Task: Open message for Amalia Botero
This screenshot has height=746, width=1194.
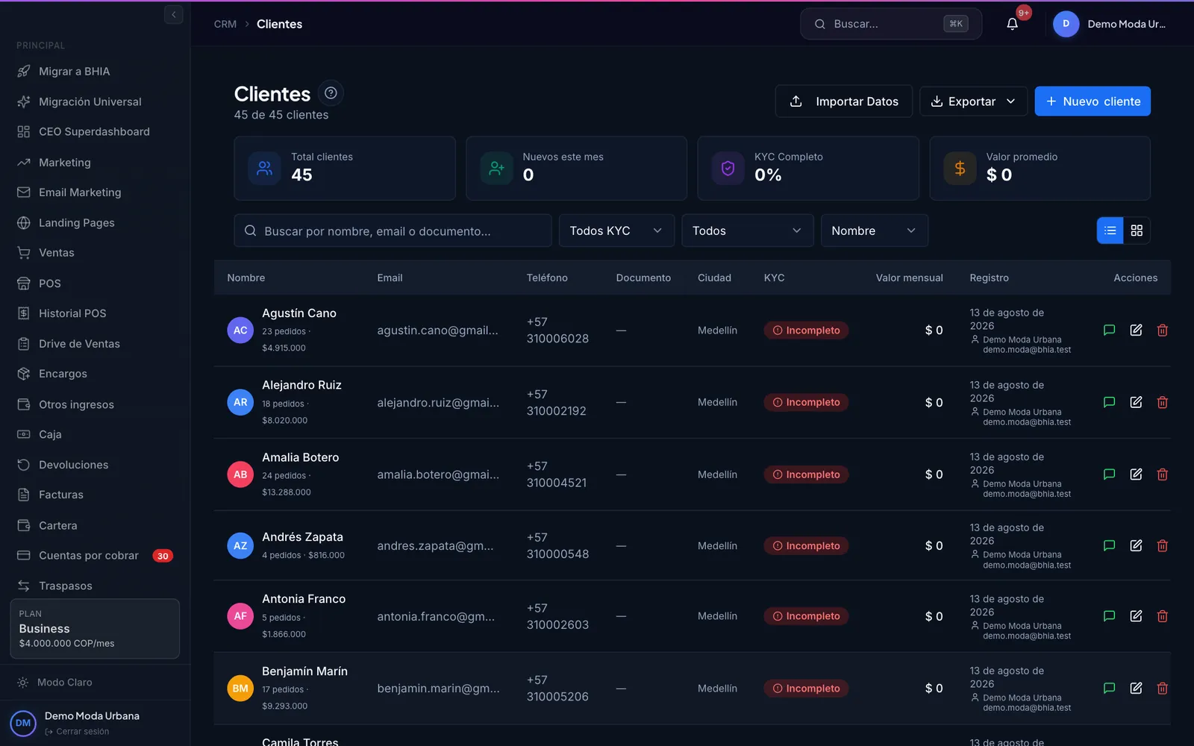Action: pyautogui.click(x=1109, y=474)
